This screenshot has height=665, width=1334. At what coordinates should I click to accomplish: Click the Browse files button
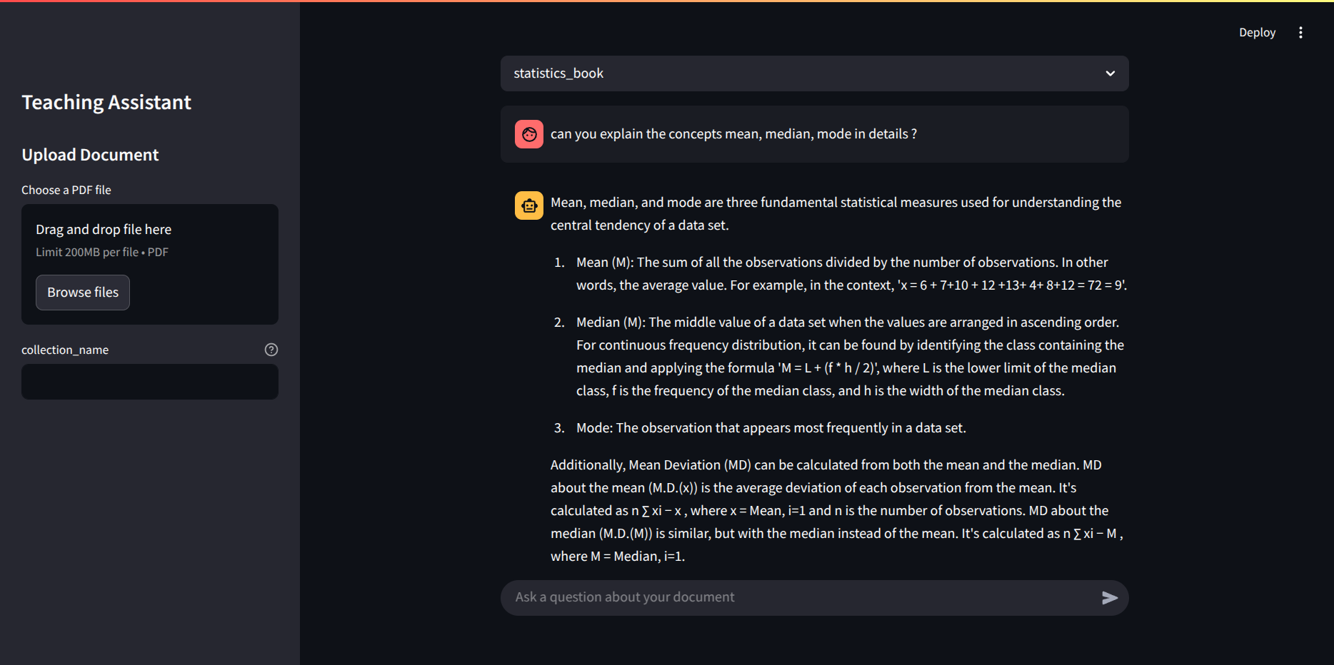click(x=83, y=293)
